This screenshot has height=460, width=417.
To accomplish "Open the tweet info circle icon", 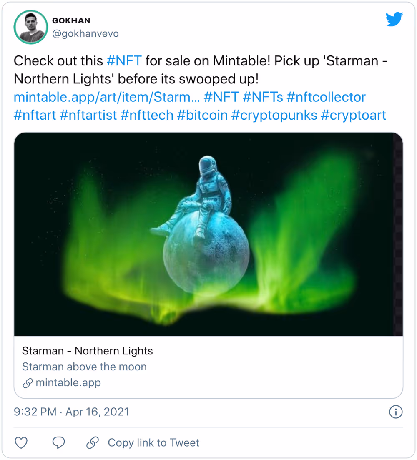I will 395,412.
